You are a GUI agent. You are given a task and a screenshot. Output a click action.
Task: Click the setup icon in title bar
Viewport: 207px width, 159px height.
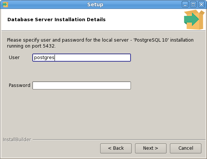pos(5,4)
